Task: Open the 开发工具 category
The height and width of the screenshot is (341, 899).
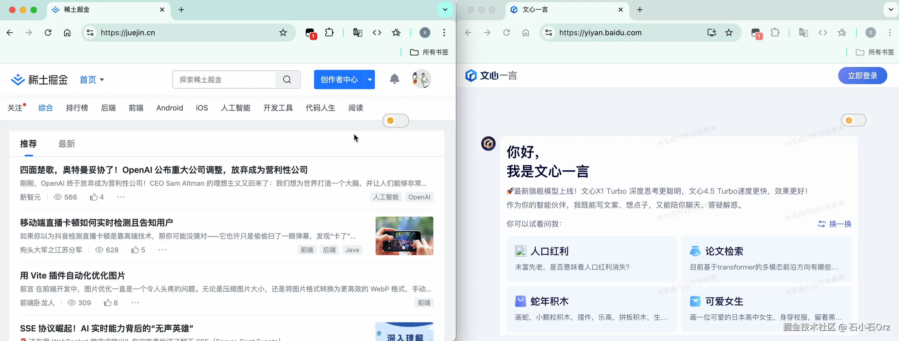Action: click(x=278, y=108)
